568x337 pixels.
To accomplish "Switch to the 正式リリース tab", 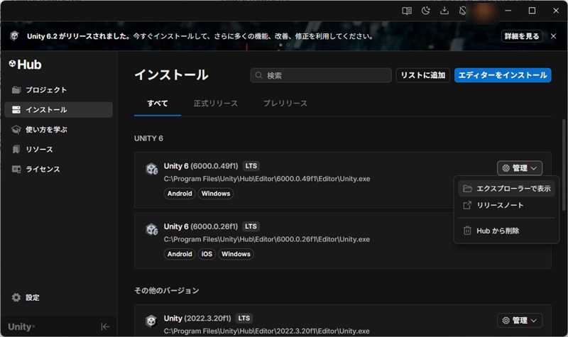I will (x=216, y=104).
